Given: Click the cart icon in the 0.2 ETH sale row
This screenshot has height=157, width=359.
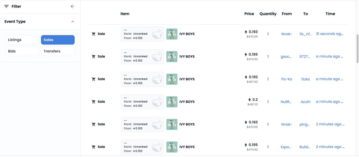Looking at the screenshot, I should click(93, 102).
